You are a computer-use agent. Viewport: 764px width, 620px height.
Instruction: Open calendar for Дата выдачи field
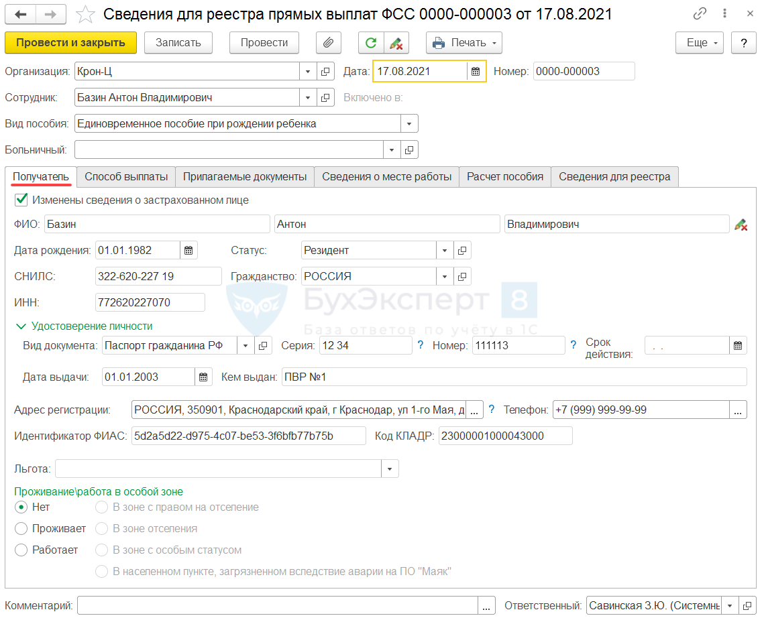pyautogui.click(x=203, y=377)
